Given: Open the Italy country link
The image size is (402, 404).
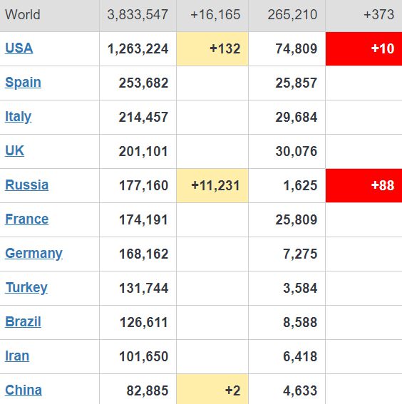Looking at the screenshot, I should [18, 117].
